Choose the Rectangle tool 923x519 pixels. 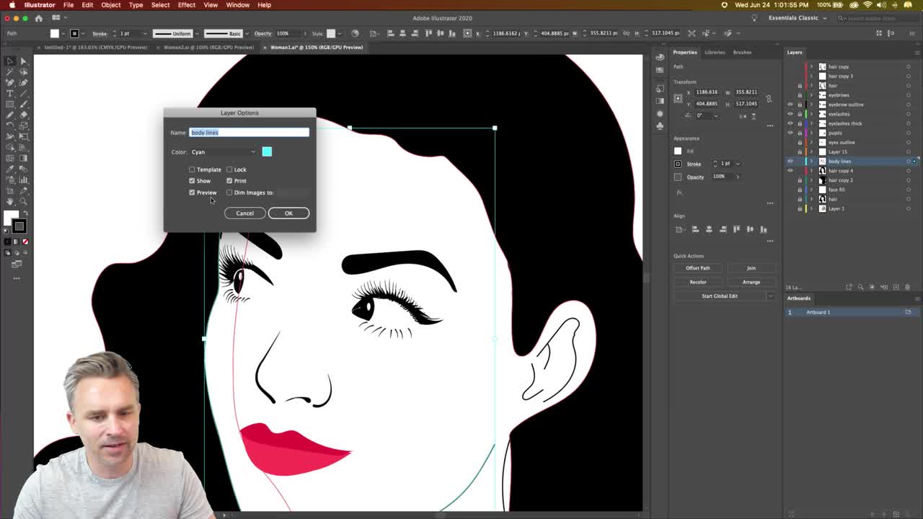tap(9, 105)
